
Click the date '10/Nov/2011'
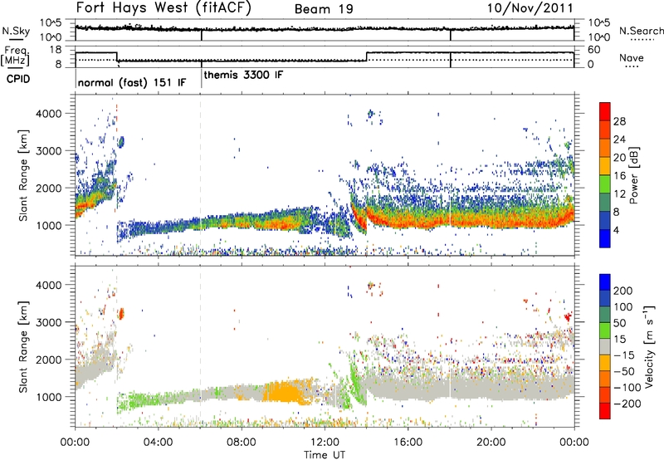[530, 7]
